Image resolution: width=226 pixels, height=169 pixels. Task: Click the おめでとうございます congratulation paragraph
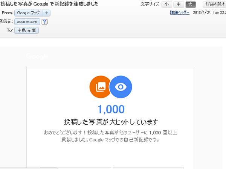110,136
